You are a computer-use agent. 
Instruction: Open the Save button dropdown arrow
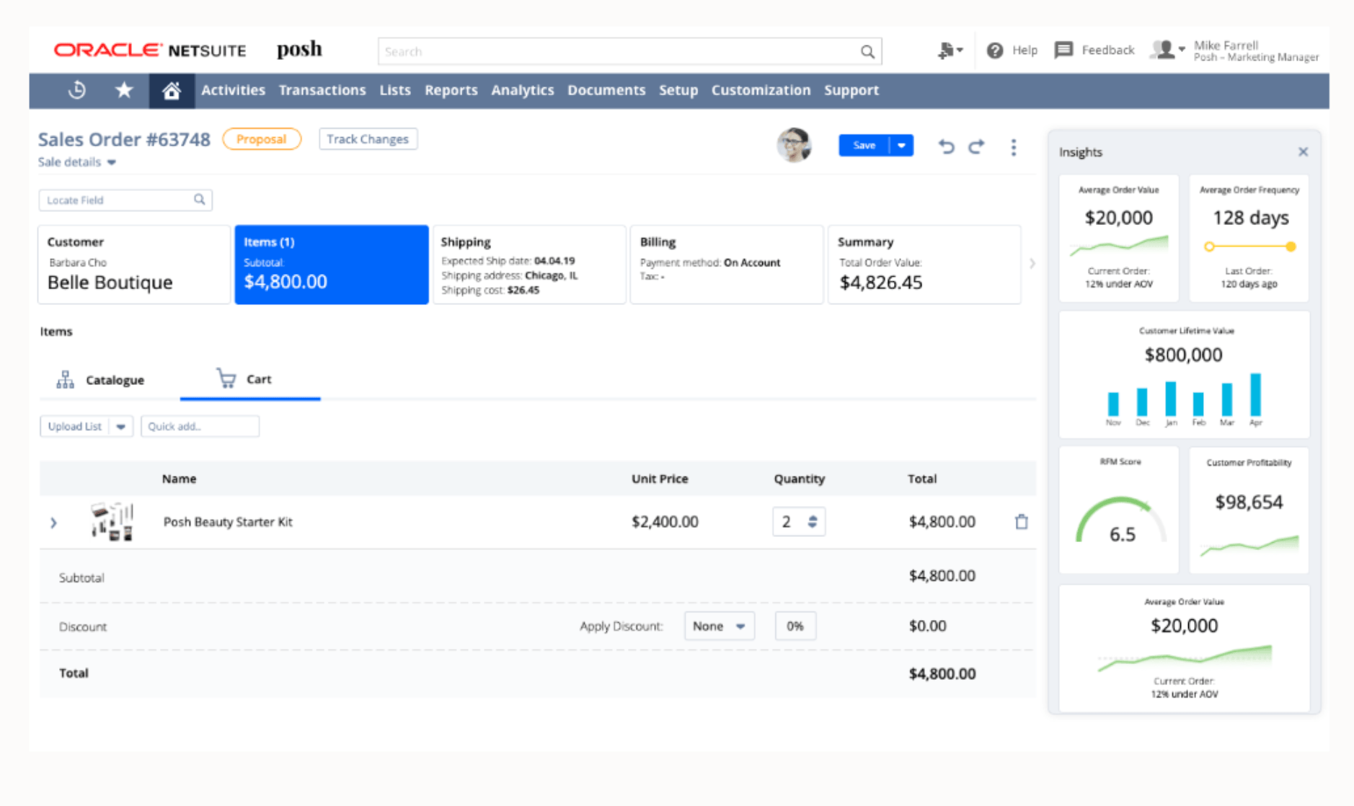click(x=901, y=146)
